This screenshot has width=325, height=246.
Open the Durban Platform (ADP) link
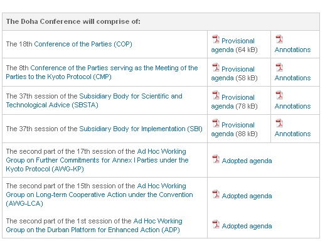(x=94, y=225)
